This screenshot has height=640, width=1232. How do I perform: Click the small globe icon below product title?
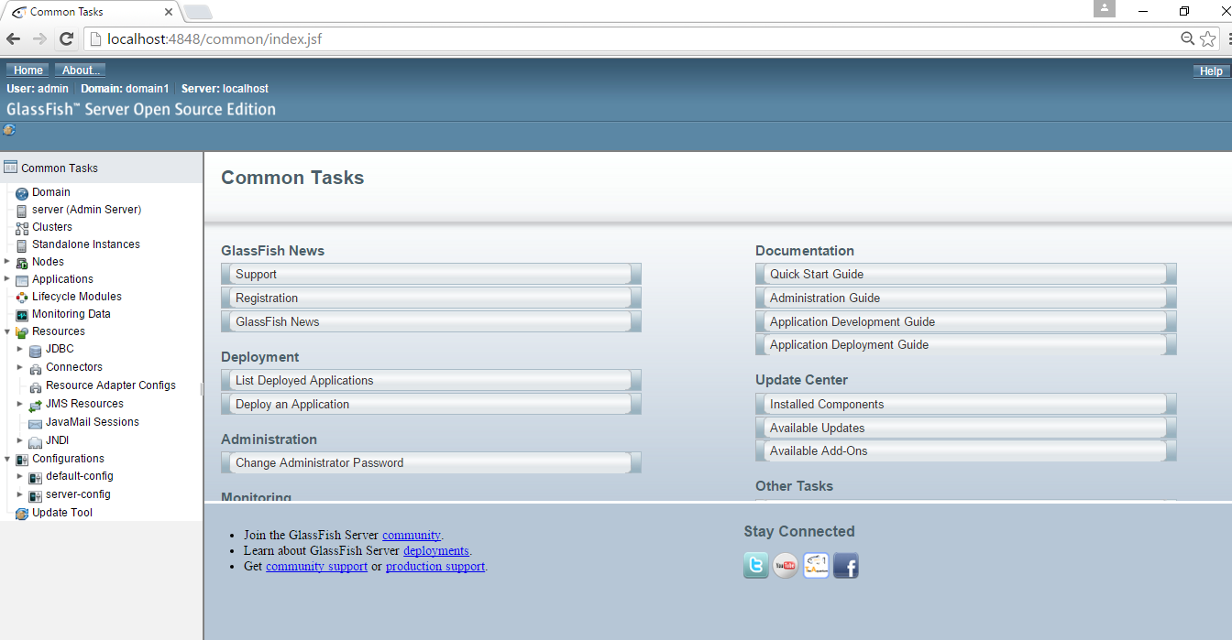(x=9, y=130)
